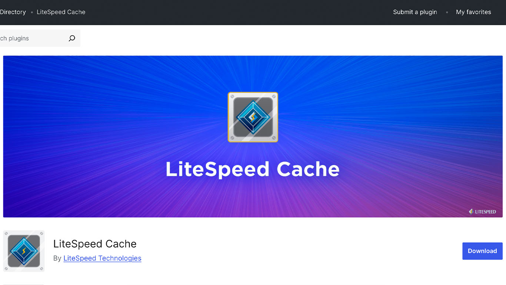Viewport: 506px width, 285px height.
Task: Select the LiteSpeed Cache breadcrumb entry
Action: [x=61, y=12]
